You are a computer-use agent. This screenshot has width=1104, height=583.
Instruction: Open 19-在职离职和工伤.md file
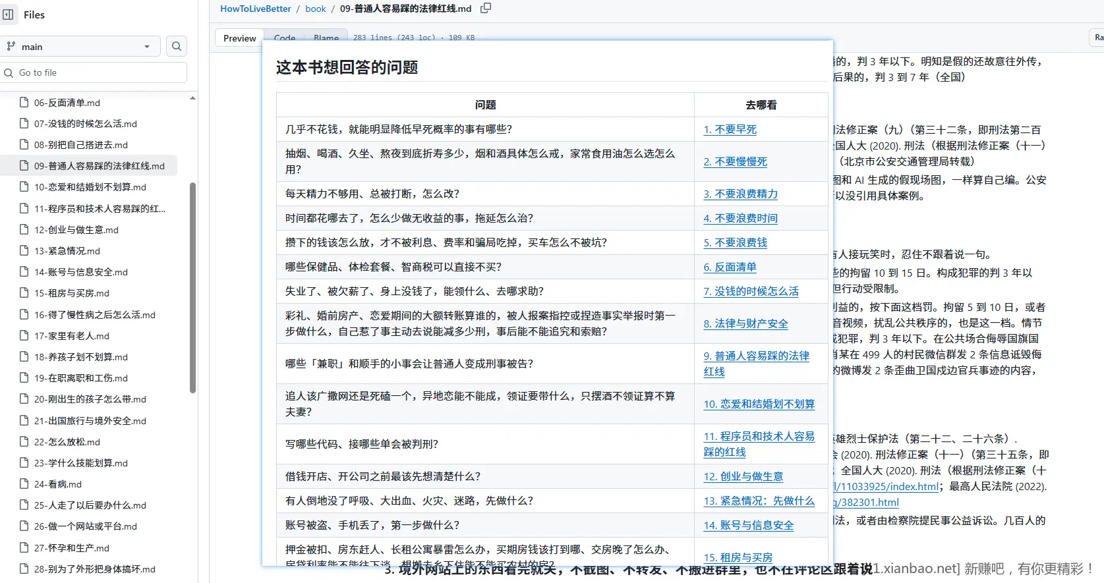[x=81, y=378]
